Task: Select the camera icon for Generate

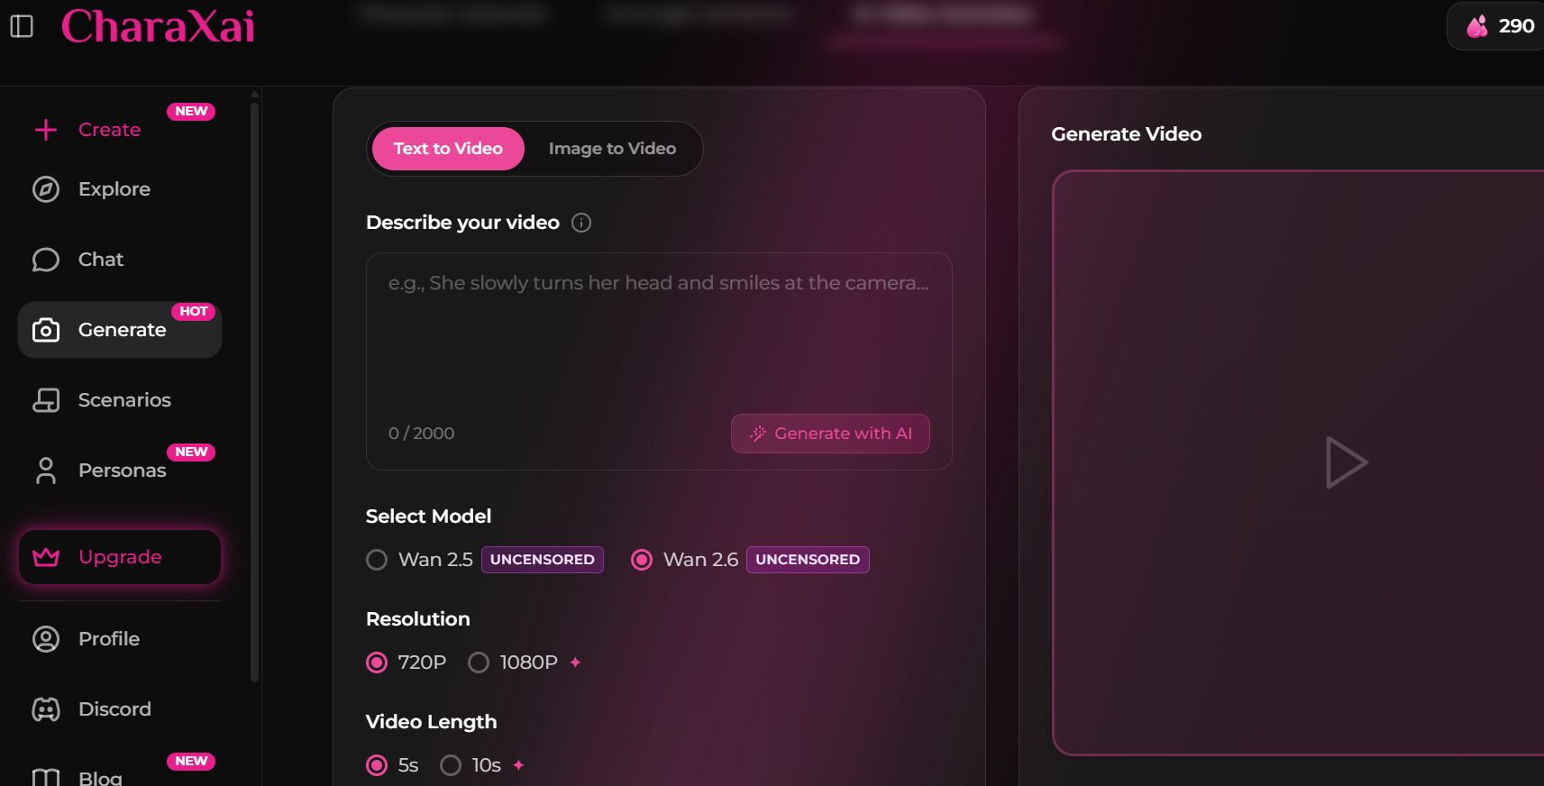Action: pos(46,330)
